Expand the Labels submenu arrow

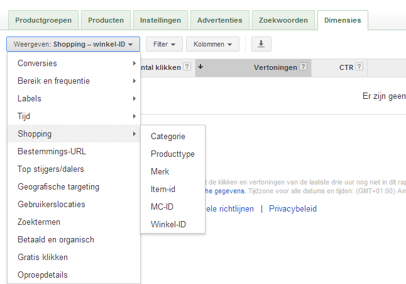tap(134, 99)
